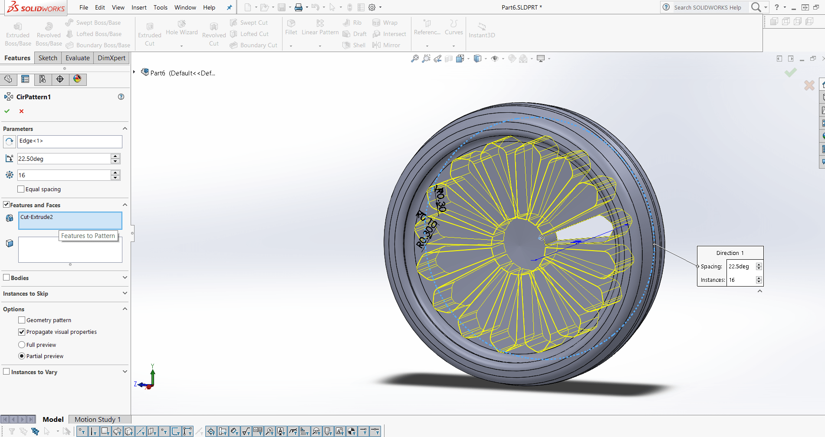Open the ConfigurationManager tab icon

pos(43,79)
